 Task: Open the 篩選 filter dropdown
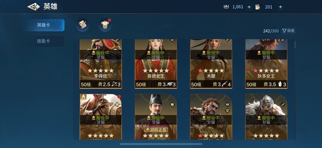tap(288, 31)
